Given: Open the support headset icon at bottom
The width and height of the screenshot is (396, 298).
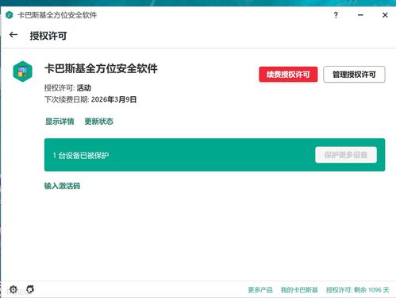Looking at the screenshot, I should [30, 289].
